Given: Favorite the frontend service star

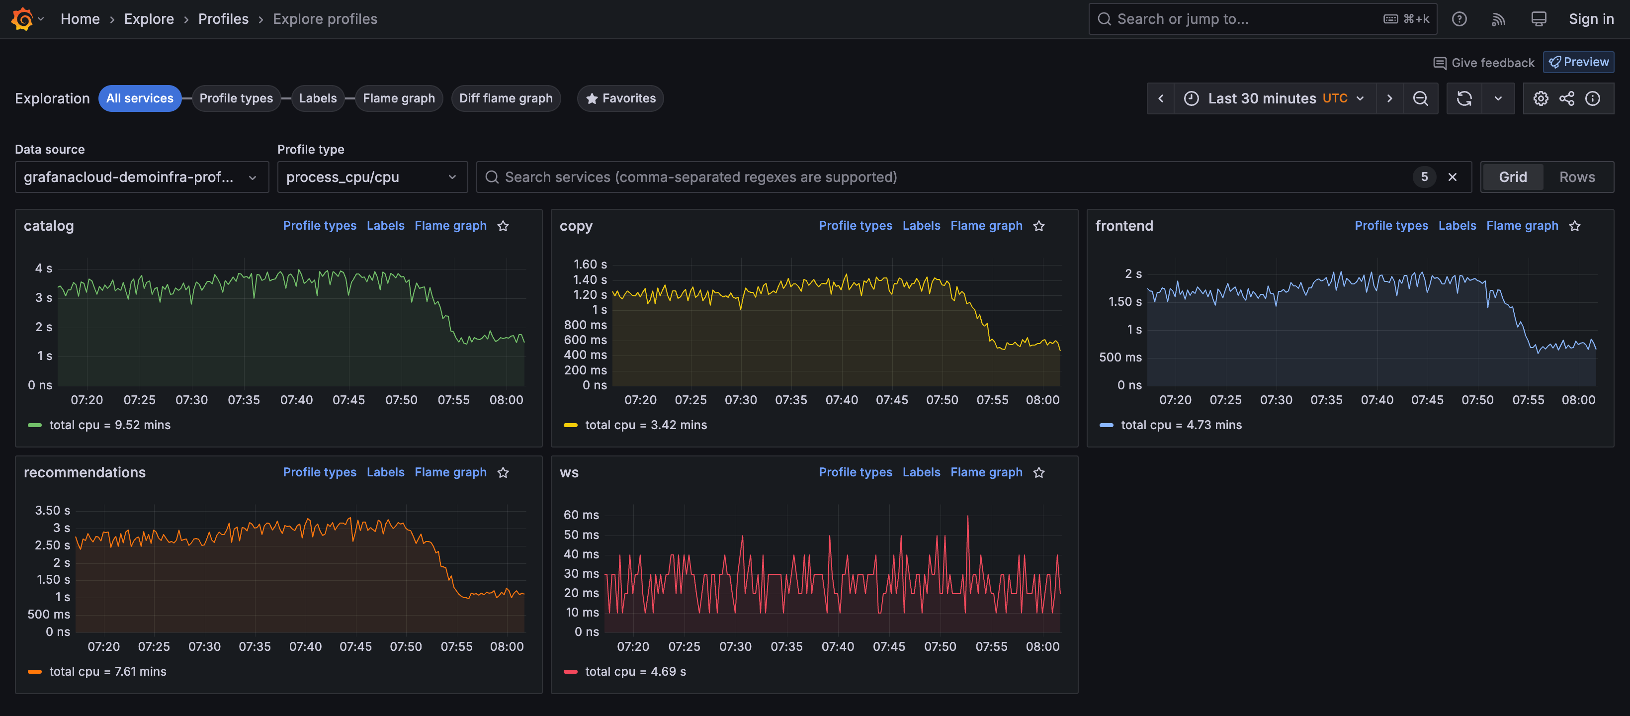Looking at the screenshot, I should pos(1575,226).
